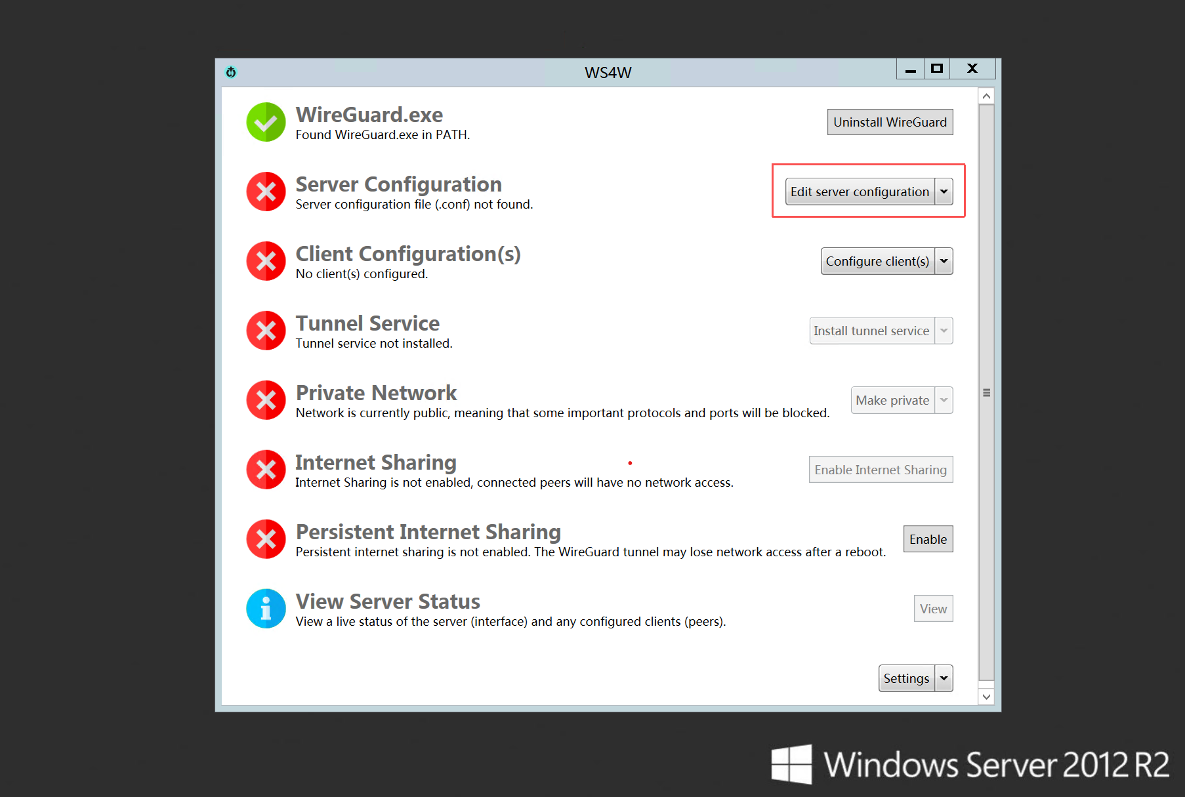Maximize the WS4W window
This screenshot has width=1185, height=797.
pyautogui.click(x=937, y=68)
